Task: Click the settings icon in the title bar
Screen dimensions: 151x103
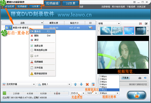Action: coord(134,2)
